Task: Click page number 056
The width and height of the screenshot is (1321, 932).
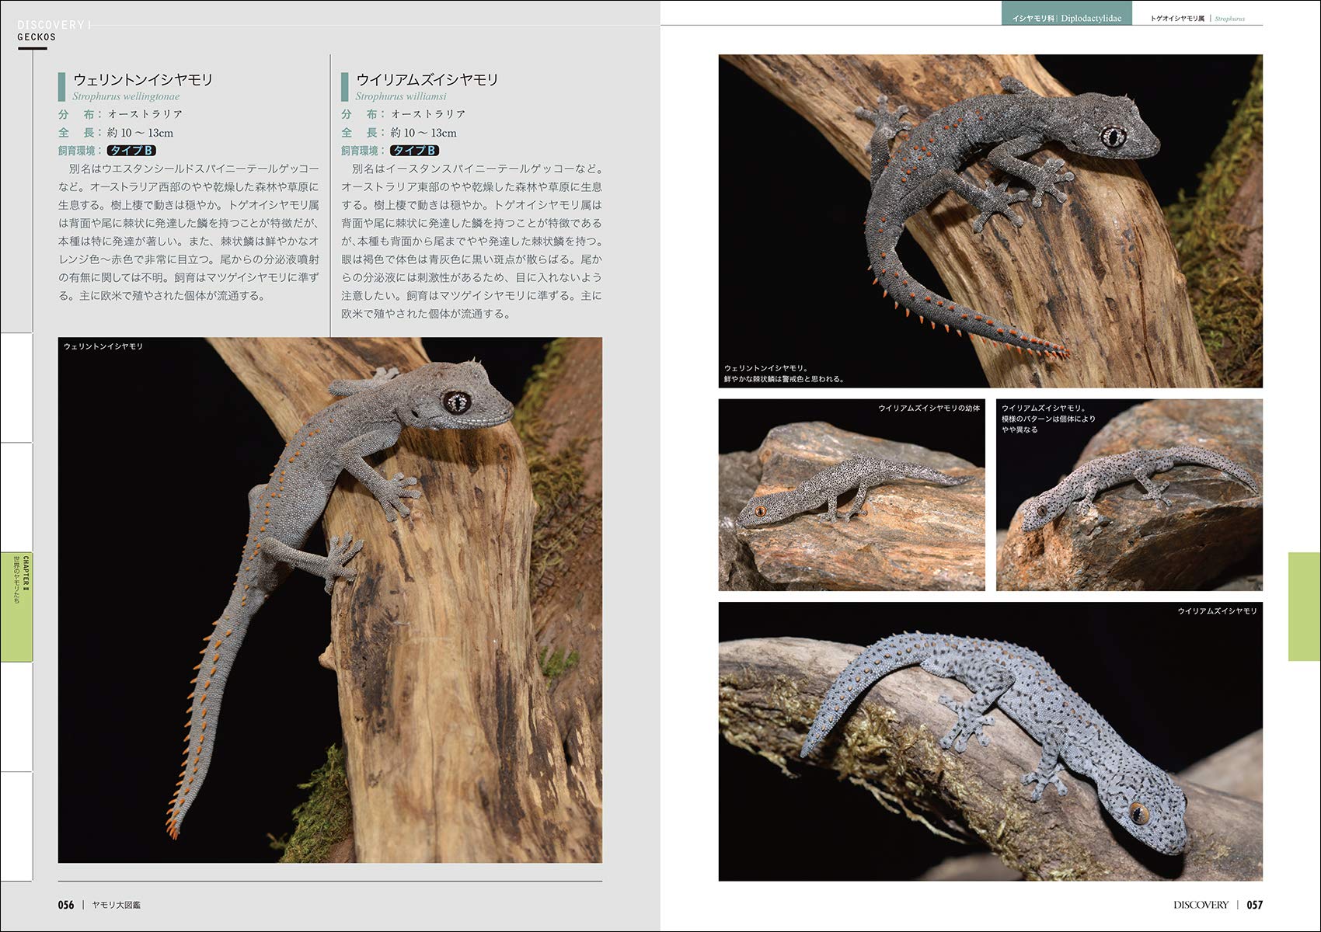Action: click(66, 905)
